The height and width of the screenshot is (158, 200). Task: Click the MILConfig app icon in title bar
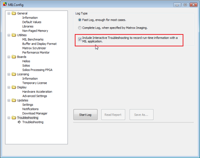5,5
